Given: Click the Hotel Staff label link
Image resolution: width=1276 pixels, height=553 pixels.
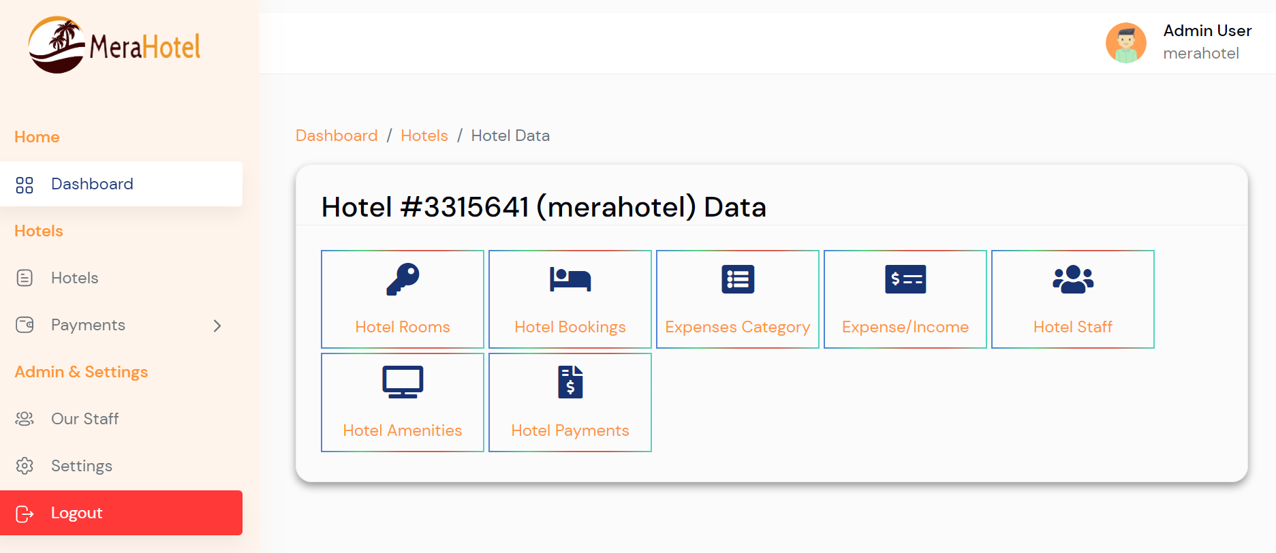Looking at the screenshot, I should point(1073,327).
